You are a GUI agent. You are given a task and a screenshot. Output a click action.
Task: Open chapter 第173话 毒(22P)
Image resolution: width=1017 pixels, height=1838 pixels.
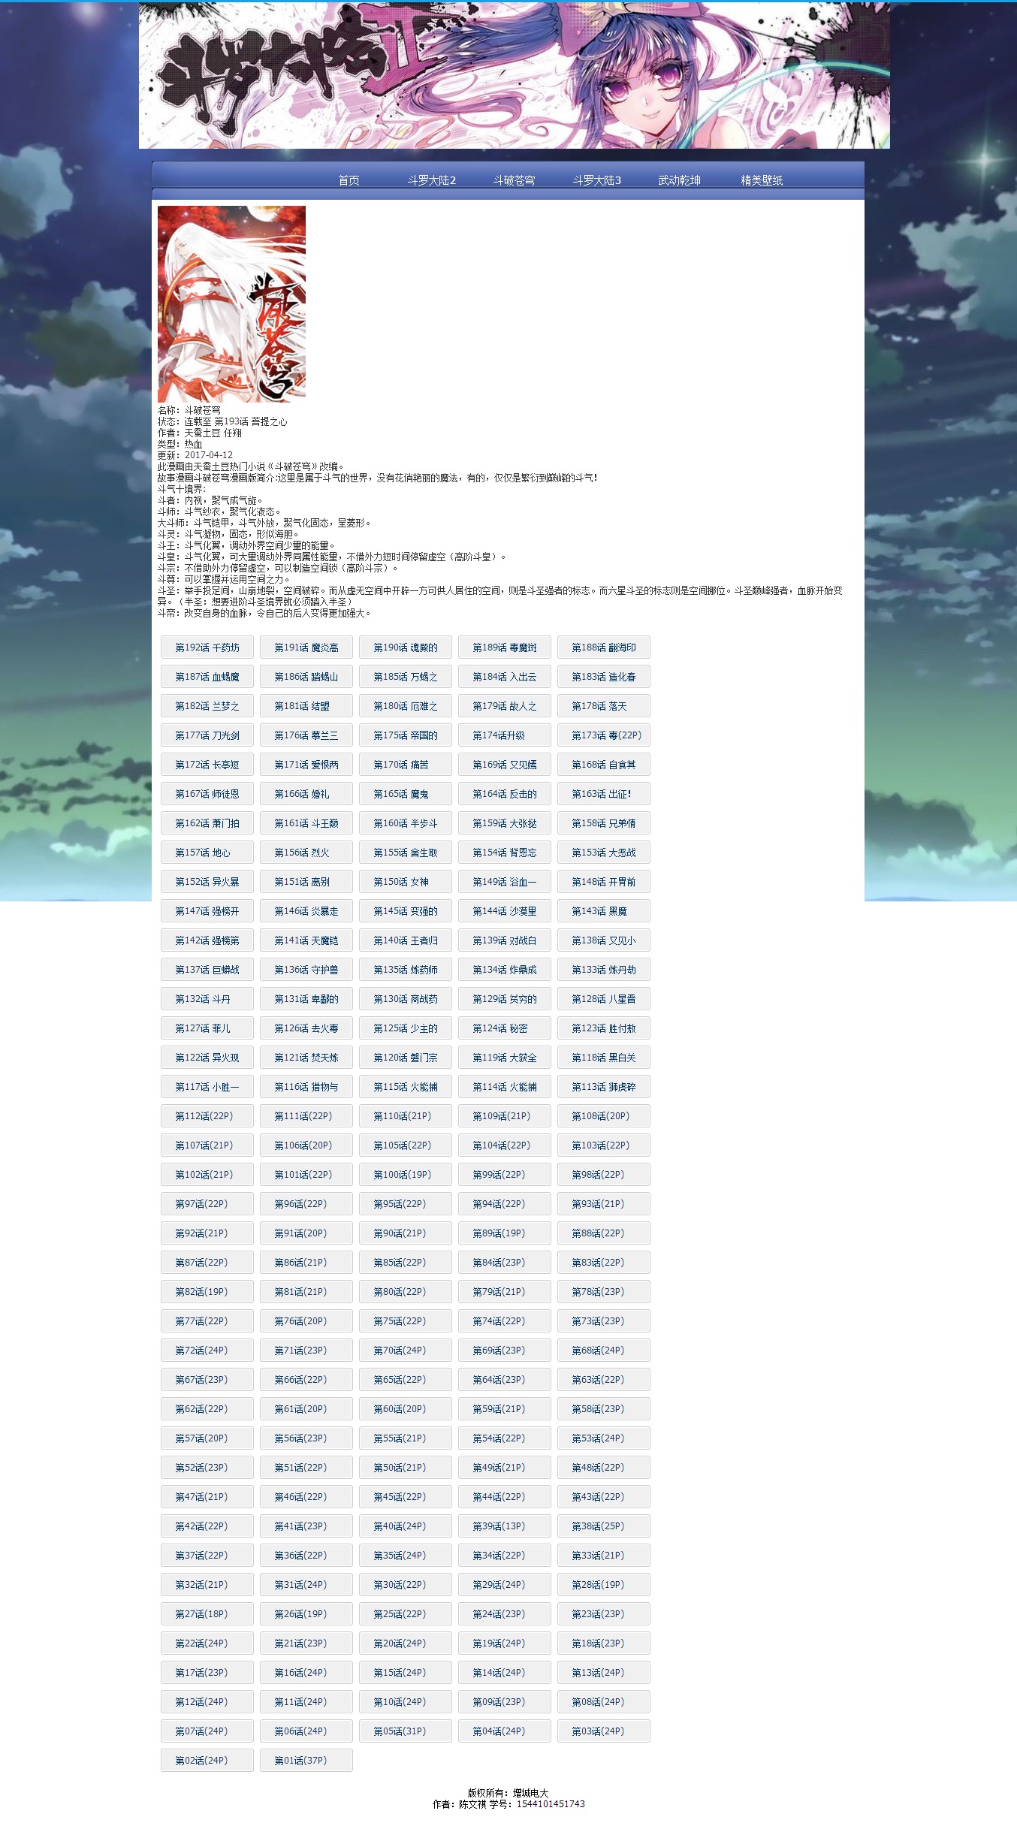pyautogui.click(x=604, y=735)
